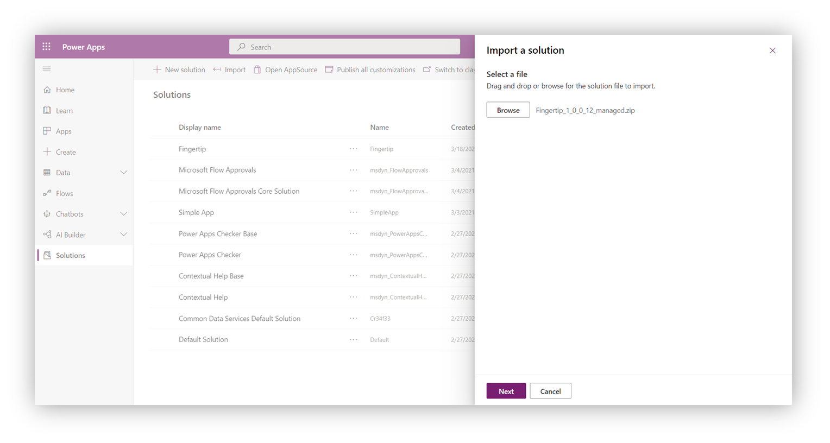Click the Create plus icon in sidebar

47,151
